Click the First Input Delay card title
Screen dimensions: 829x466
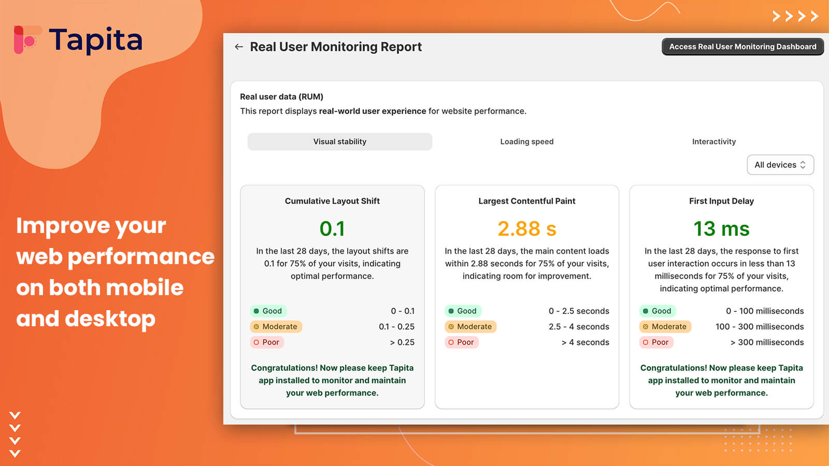click(x=721, y=201)
